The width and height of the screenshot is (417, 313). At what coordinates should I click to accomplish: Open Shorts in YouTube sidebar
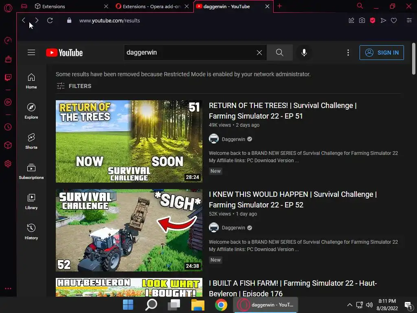click(31, 141)
